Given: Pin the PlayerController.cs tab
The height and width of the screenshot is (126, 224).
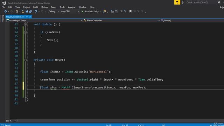Looking at the screenshot, I should point(27,17).
